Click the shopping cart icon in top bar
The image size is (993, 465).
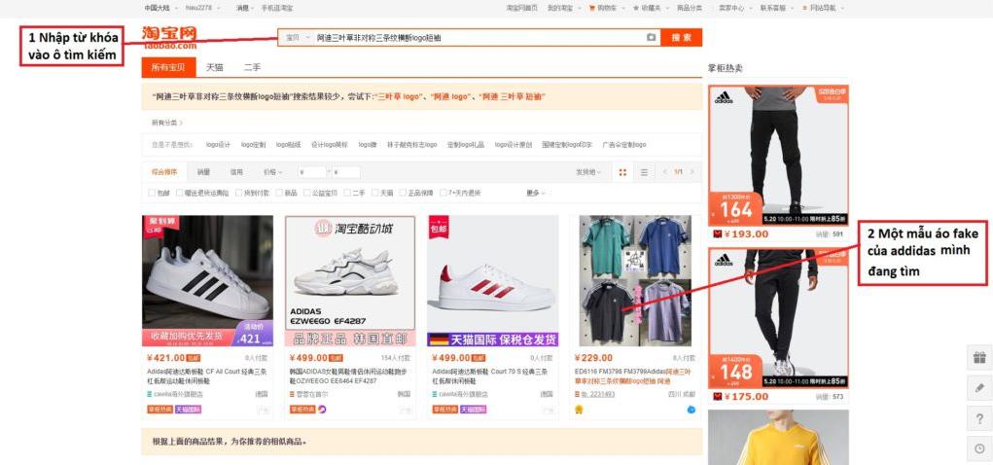pyautogui.click(x=592, y=8)
